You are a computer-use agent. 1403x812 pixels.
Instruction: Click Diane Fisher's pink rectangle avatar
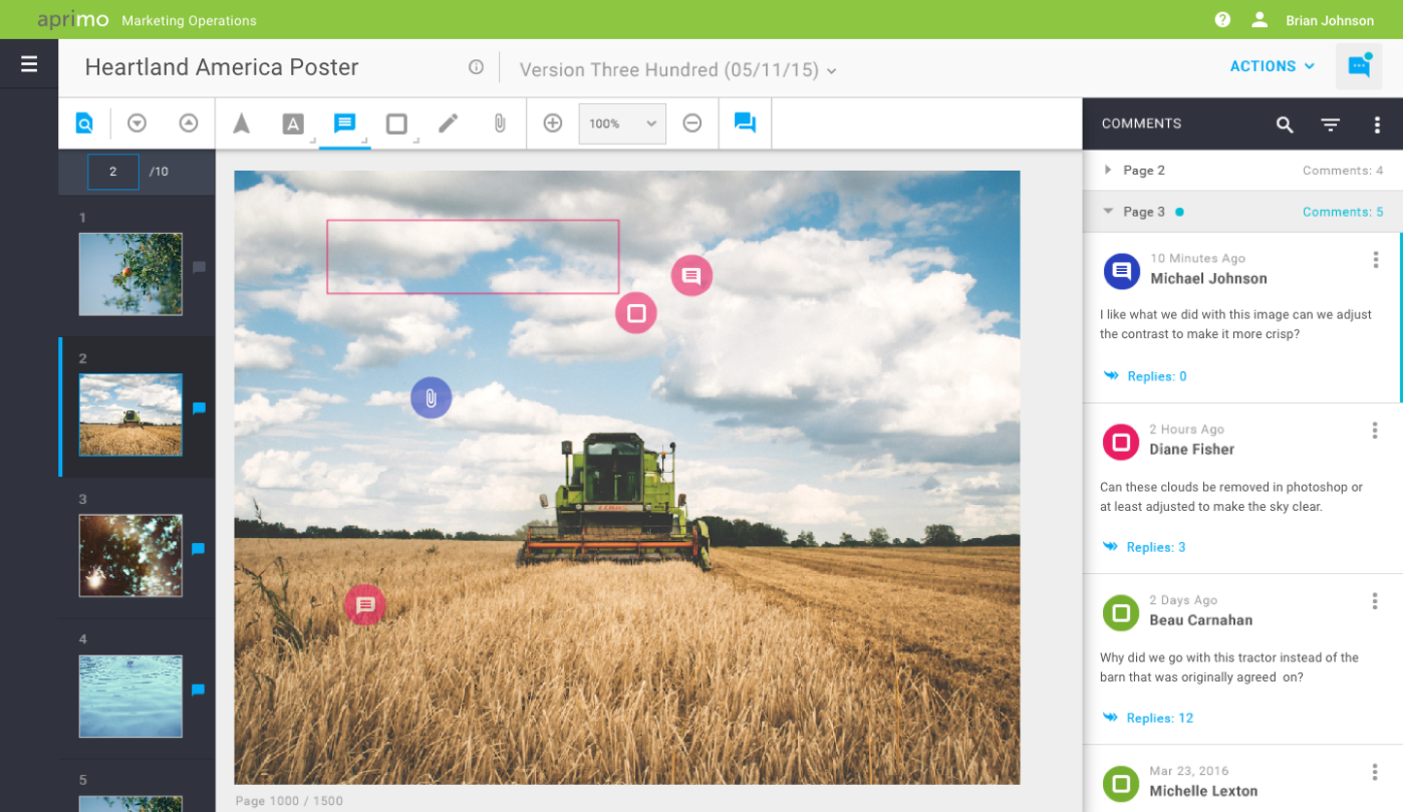1121,442
